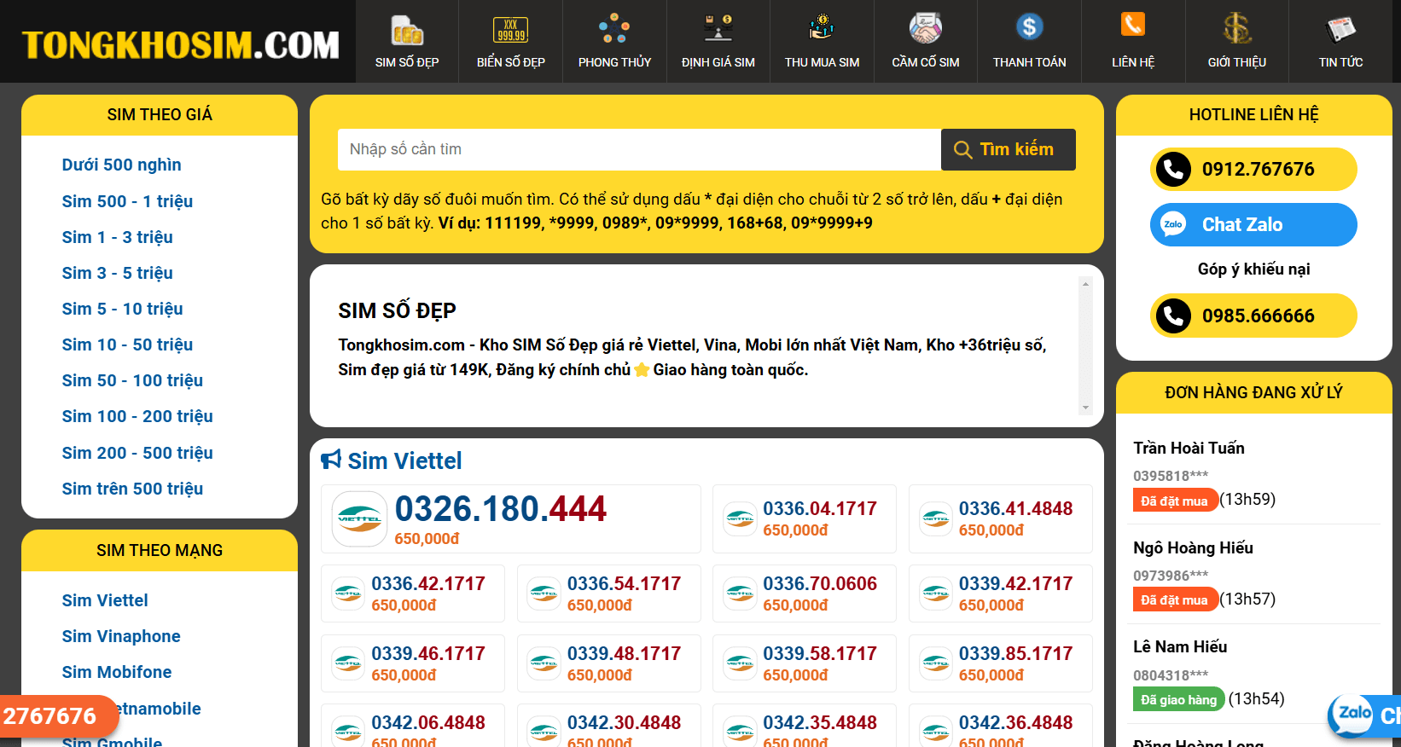This screenshot has width=1401, height=747.
Task: Open the BIỂN SỐ ĐẸP menu label
Action: (x=511, y=62)
